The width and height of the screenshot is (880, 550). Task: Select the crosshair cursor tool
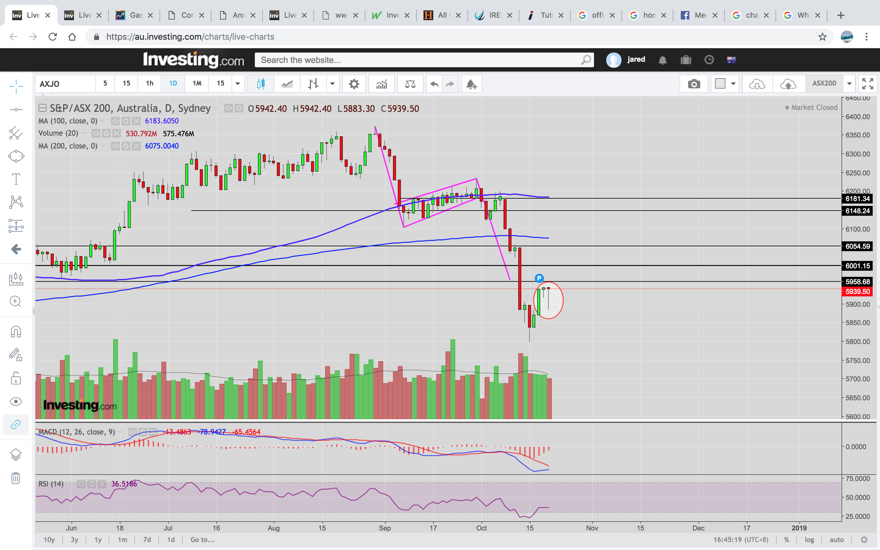click(x=16, y=86)
